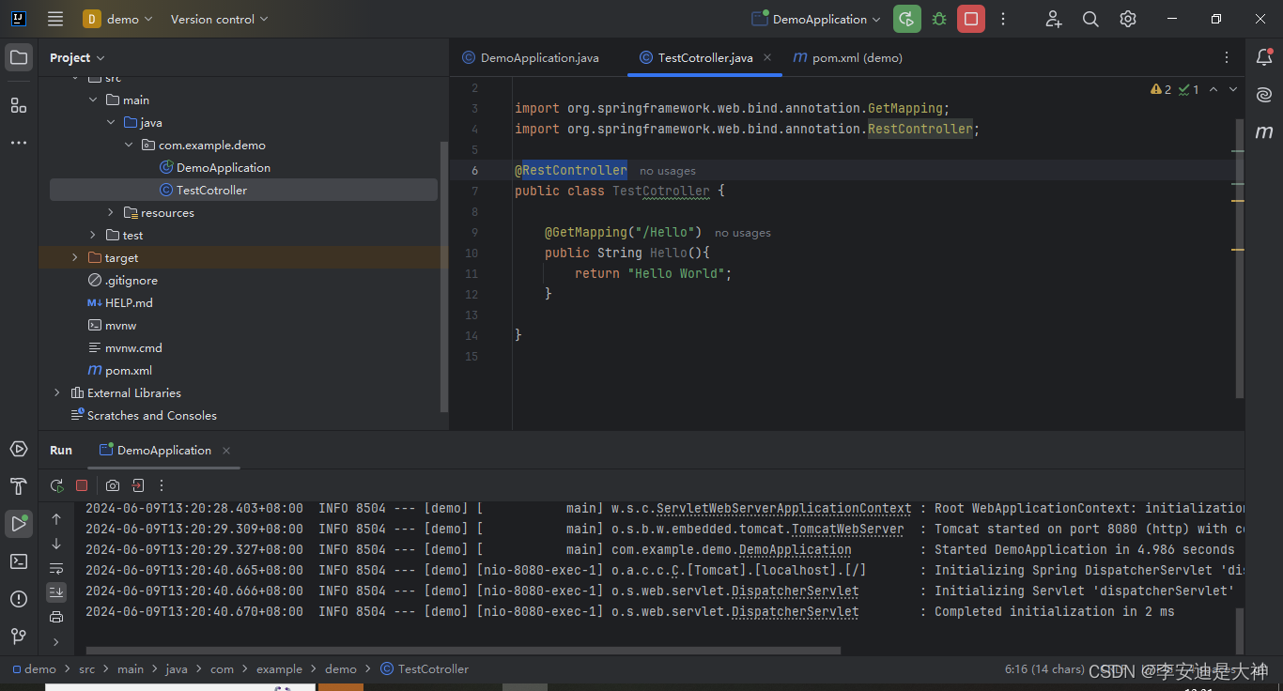The image size is (1283, 691).
Task: Open the Terminal tool window
Action: pos(19,561)
